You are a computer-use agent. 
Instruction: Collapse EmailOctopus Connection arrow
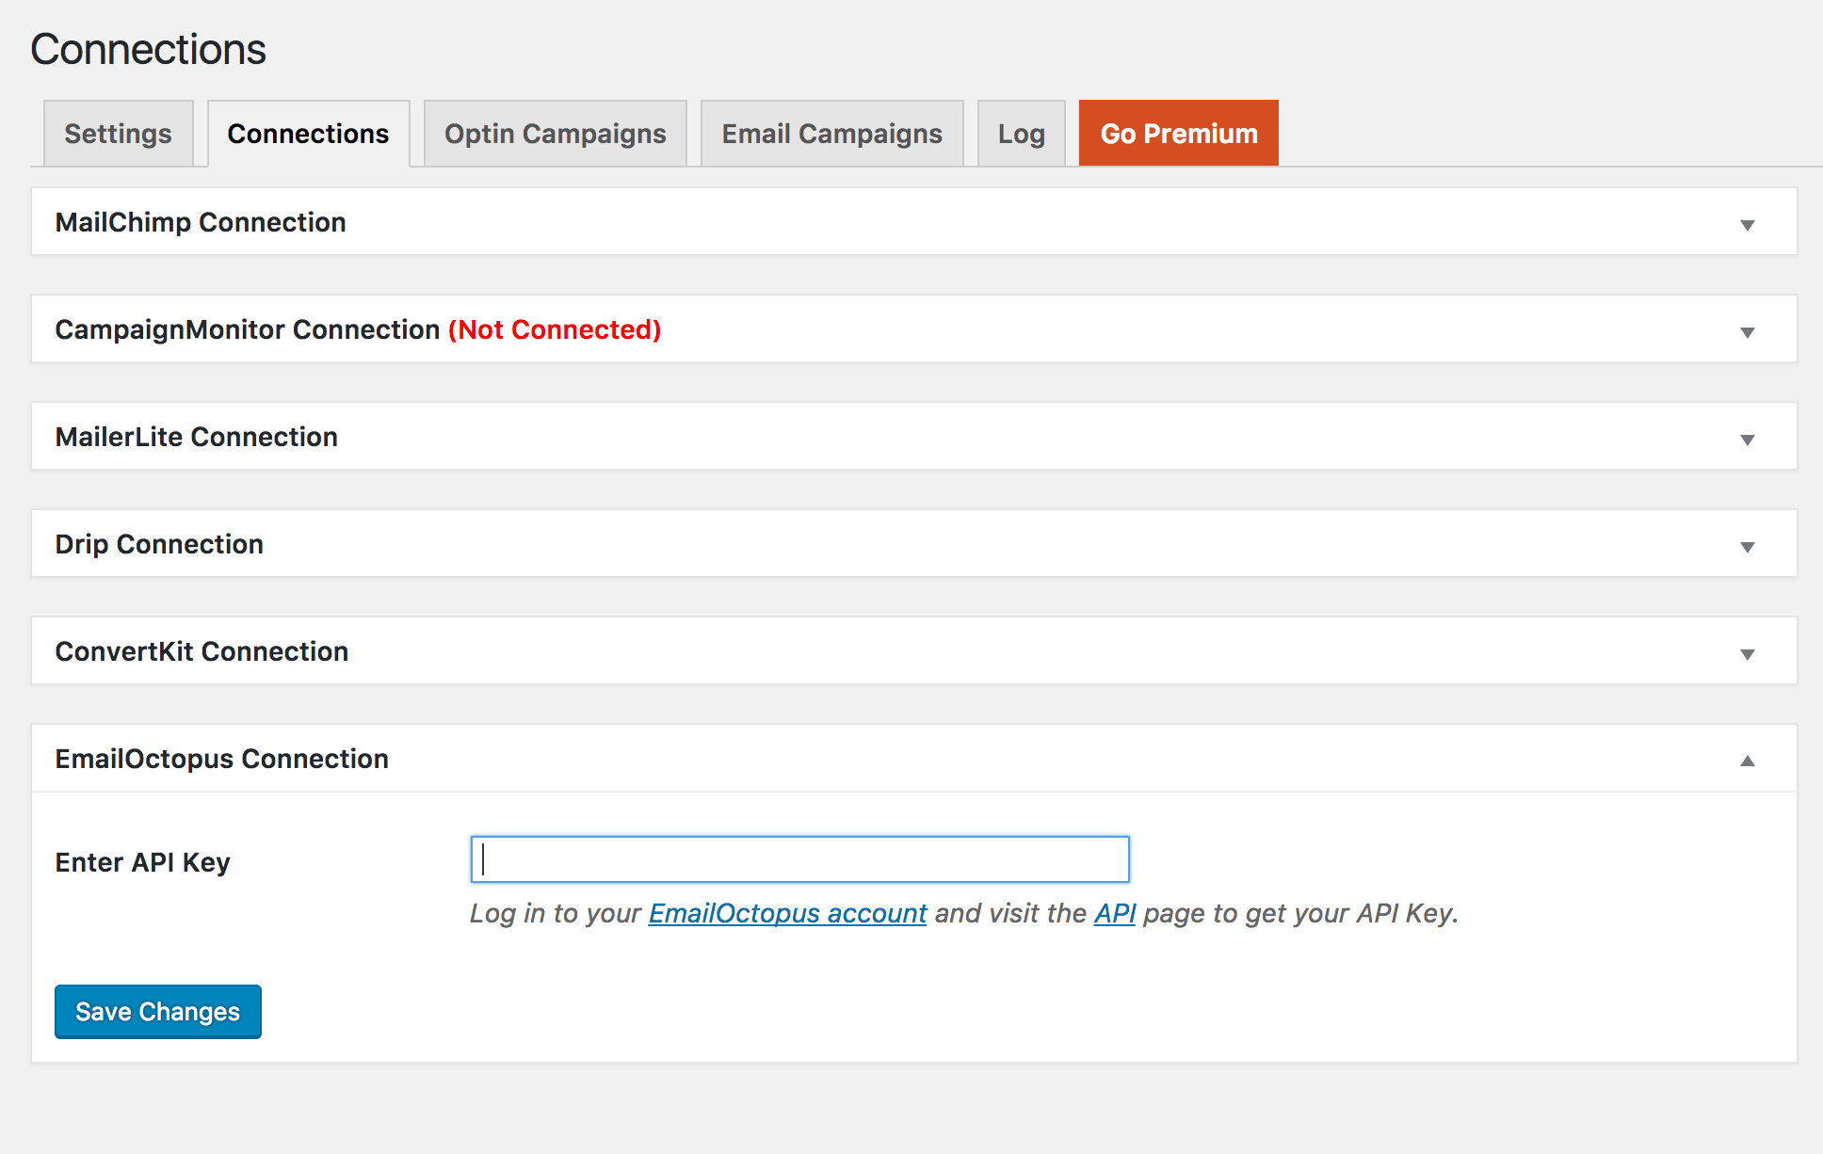point(1747,761)
